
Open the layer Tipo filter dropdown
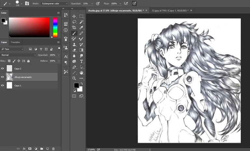coord(12,49)
